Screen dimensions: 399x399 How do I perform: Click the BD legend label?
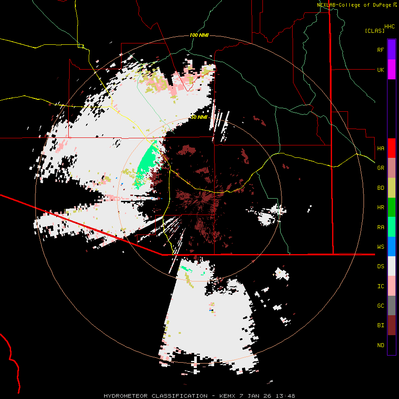(x=380, y=188)
